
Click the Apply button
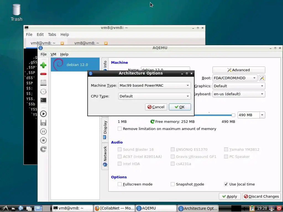(230, 196)
